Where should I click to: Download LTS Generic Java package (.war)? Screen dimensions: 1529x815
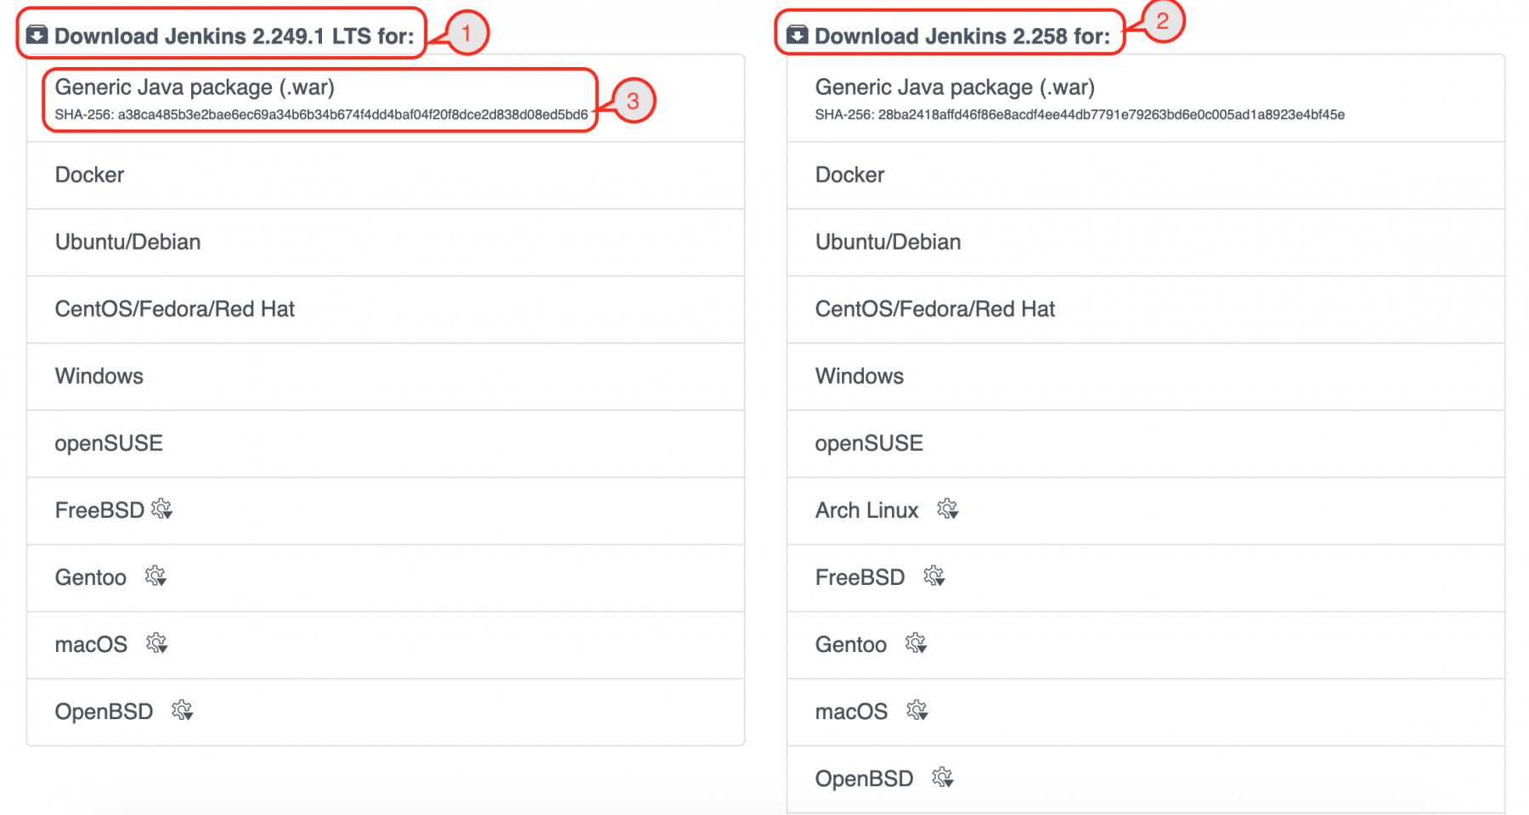coord(195,87)
